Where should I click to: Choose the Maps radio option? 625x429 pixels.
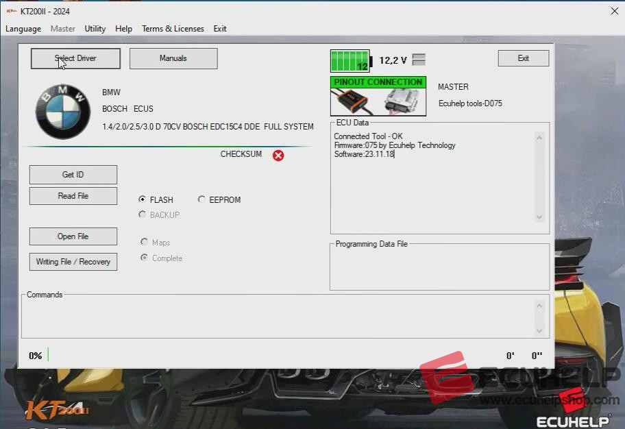(145, 242)
